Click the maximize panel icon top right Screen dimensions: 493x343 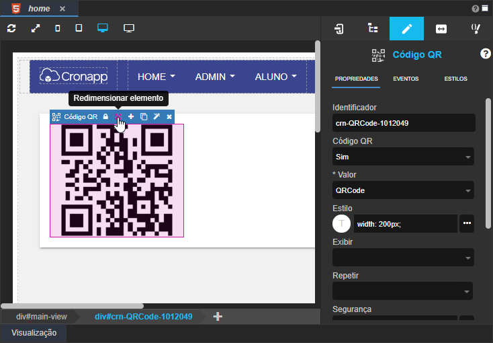(x=485, y=8)
